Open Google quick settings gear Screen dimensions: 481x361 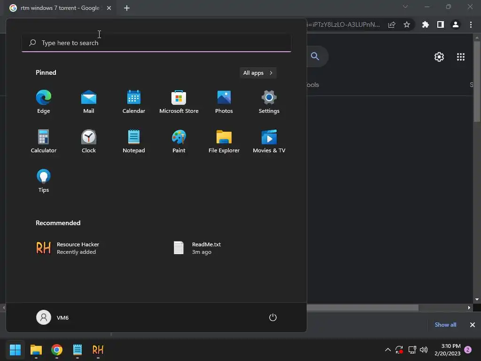[x=439, y=57]
